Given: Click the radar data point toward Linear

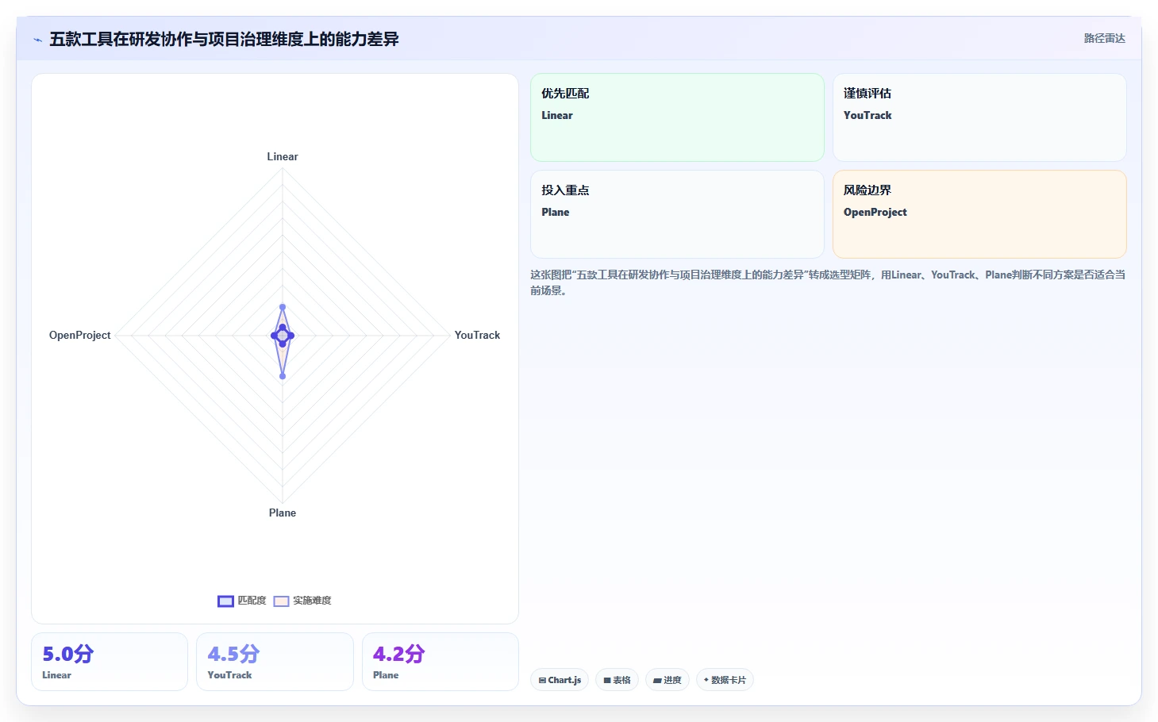Looking at the screenshot, I should click(x=283, y=307).
